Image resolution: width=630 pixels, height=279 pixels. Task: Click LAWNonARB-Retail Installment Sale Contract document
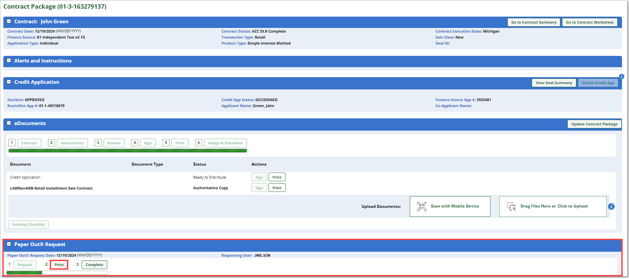click(51, 188)
